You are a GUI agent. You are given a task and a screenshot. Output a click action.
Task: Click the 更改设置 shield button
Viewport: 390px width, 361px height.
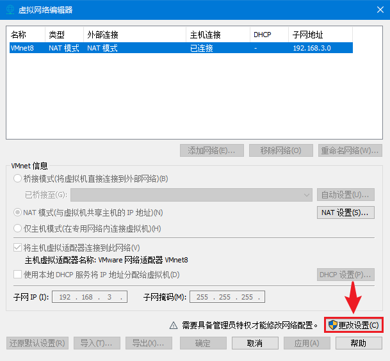(x=353, y=325)
